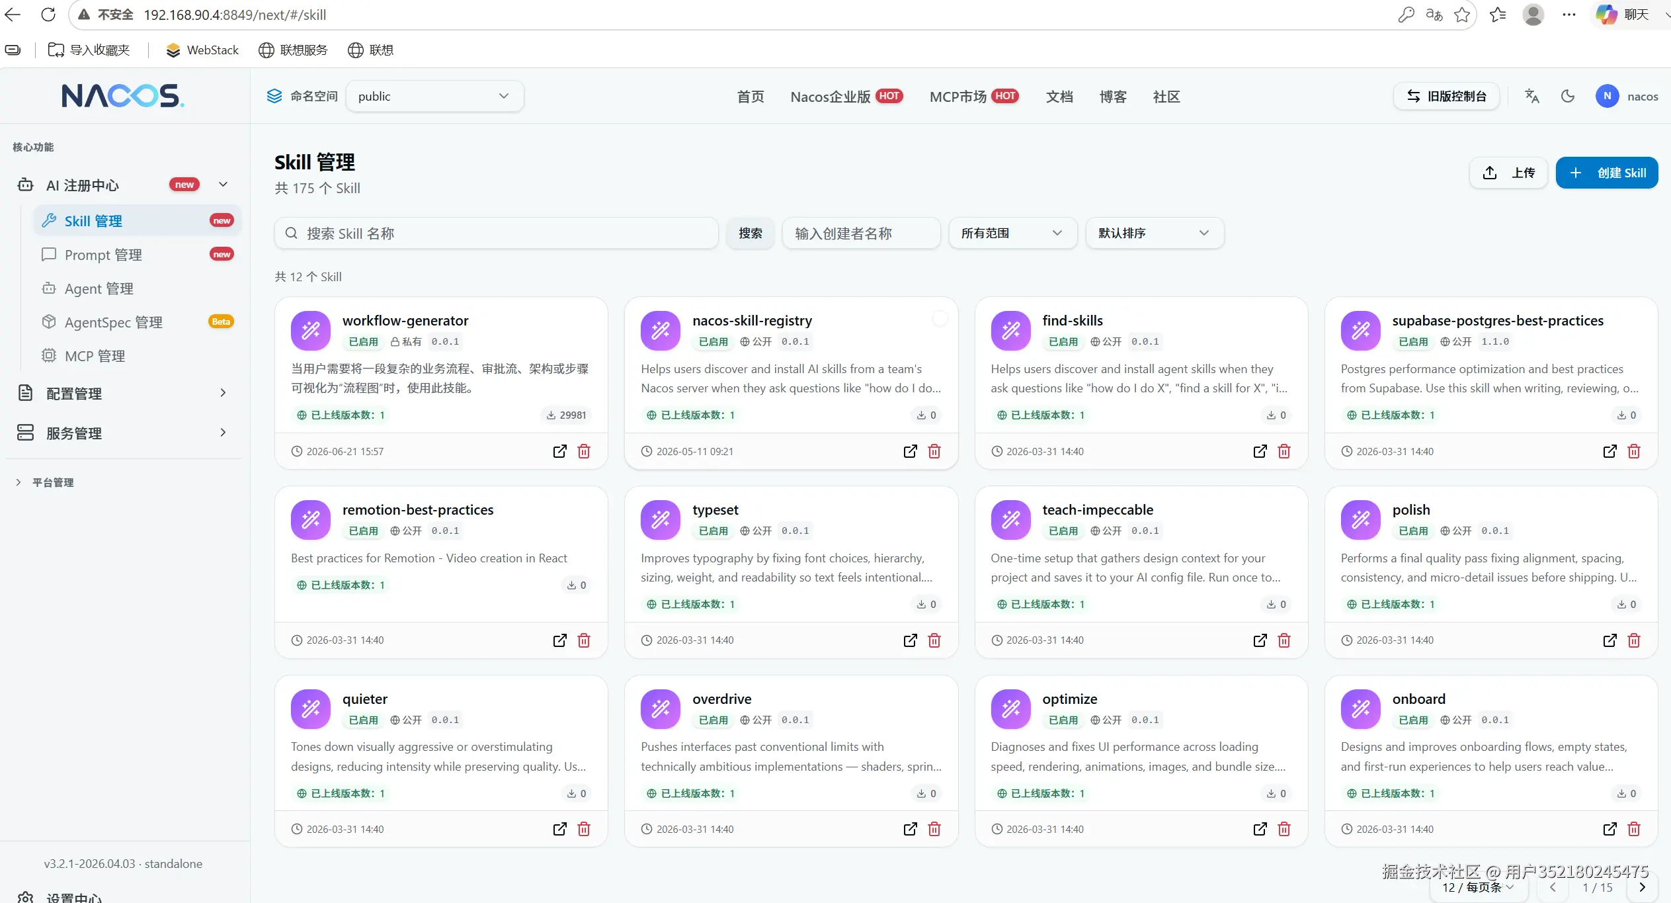Open the 默认排序 sort dropdown
The height and width of the screenshot is (903, 1671).
(1154, 234)
